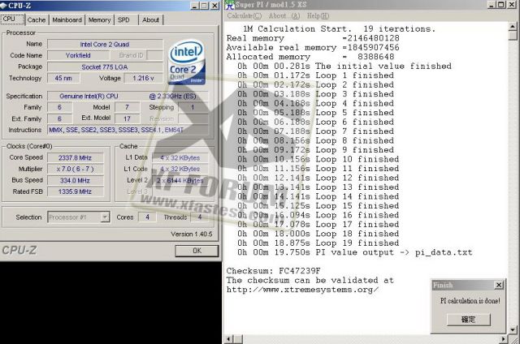Image resolution: width=520 pixels, height=344 pixels.
Task: Open the Mainboard tab in CPU-Z
Action: click(x=67, y=19)
